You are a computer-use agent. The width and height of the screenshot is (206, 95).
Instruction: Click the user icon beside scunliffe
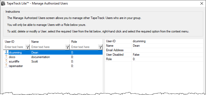6,61
